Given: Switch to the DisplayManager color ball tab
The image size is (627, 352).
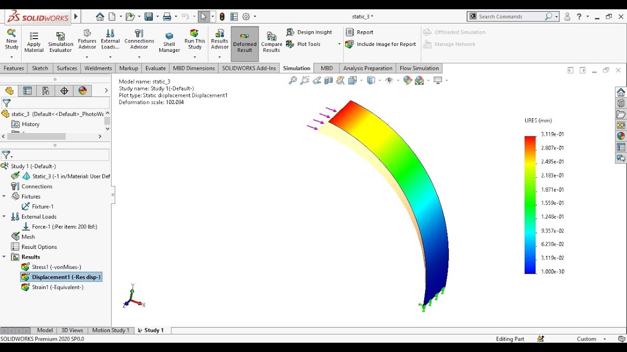Looking at the screenshot, I should pyautogui.click(x=82, y=90).
